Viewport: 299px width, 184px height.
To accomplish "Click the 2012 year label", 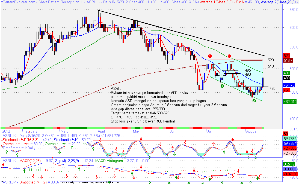I will pos(6,131).
